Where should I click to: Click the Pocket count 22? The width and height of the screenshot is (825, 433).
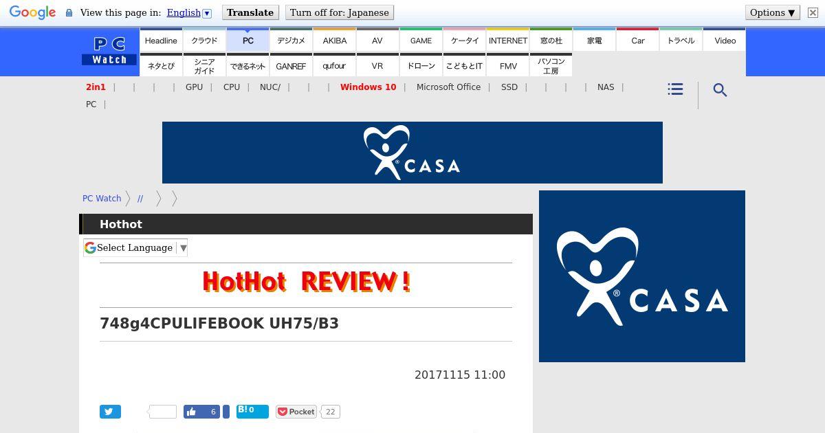[x=331, y=412]
